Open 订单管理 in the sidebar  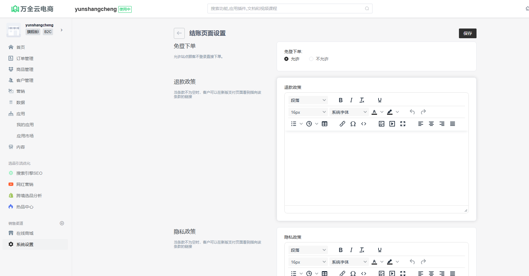[x=25, y=59]
